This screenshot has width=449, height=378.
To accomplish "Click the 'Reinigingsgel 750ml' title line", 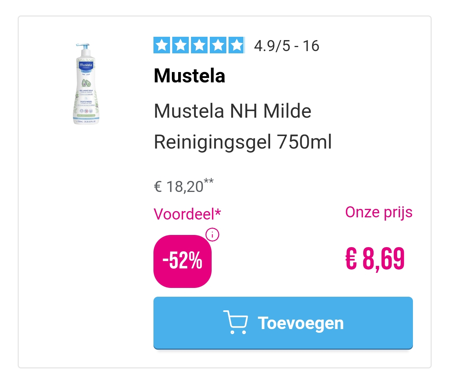I will [x=243, y=142].
